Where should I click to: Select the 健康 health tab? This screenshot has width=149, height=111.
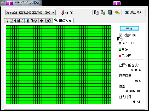tap(45, 21)
